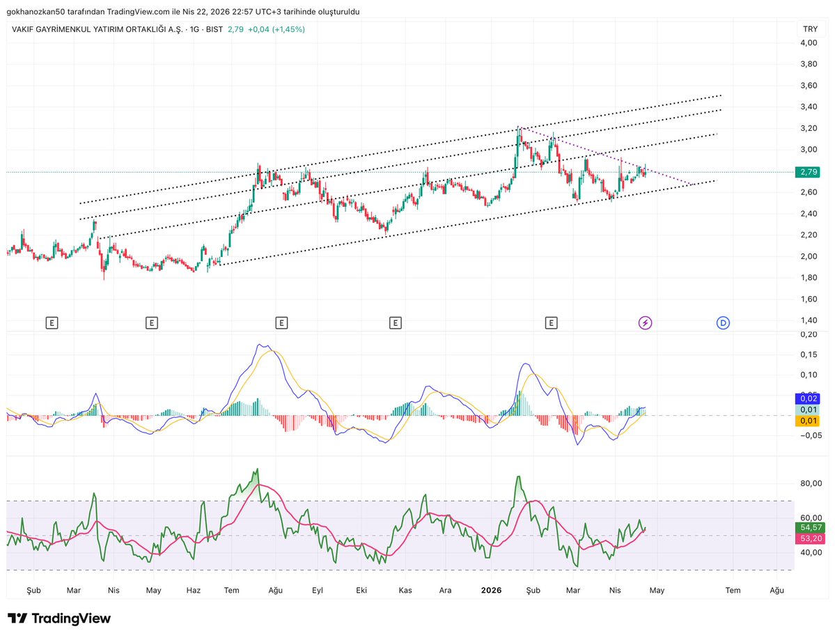Viewport: 835px width, 638px height.
Task: Click the 1,40 price axis label
Action: click(x=809, y=320)
